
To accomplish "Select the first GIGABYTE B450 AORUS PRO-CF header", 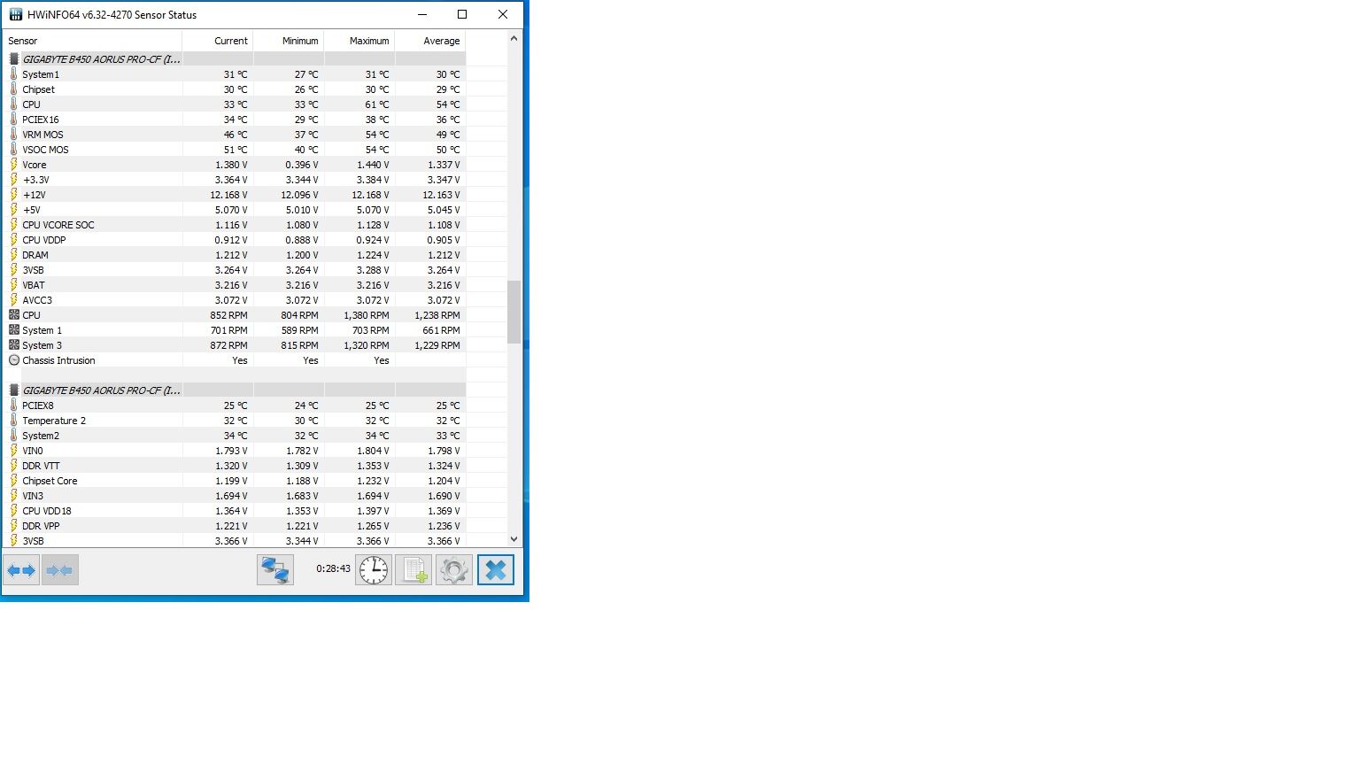I will 235,59.
